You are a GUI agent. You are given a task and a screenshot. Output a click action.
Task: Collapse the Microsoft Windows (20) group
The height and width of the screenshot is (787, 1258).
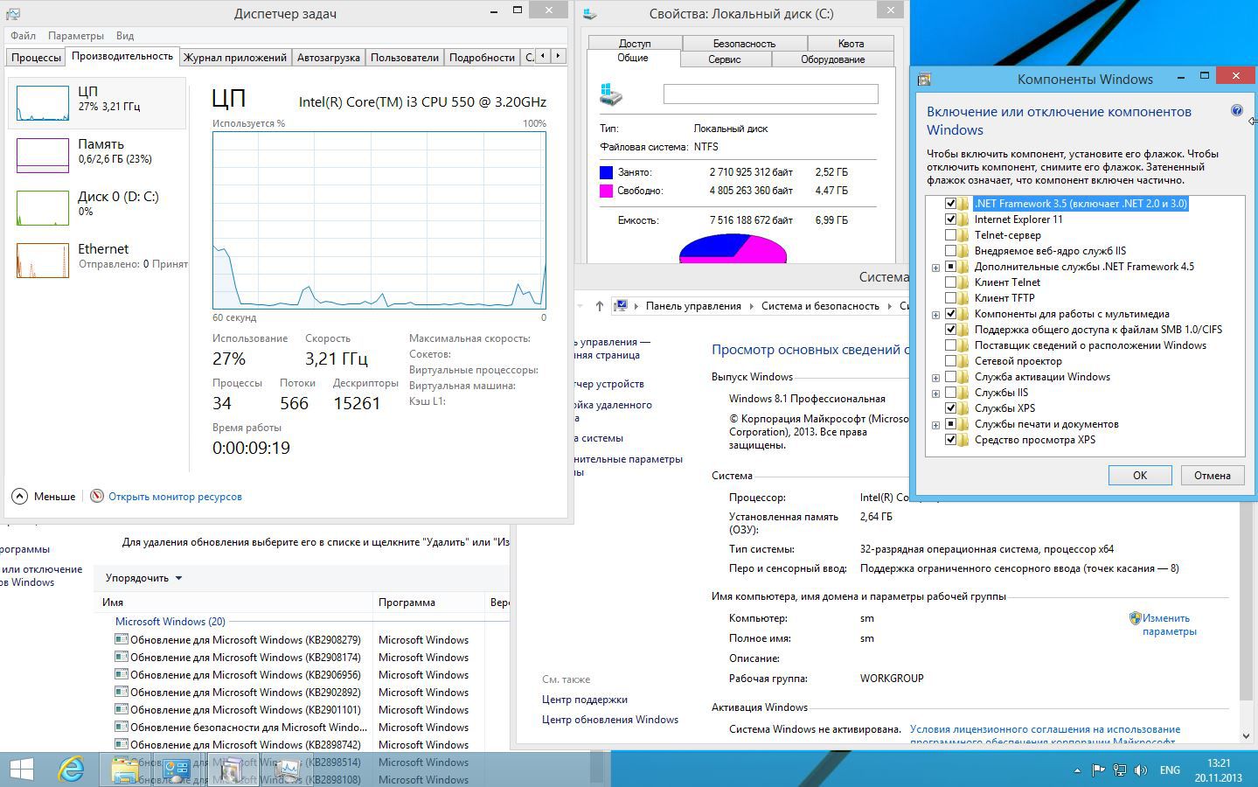170,622
